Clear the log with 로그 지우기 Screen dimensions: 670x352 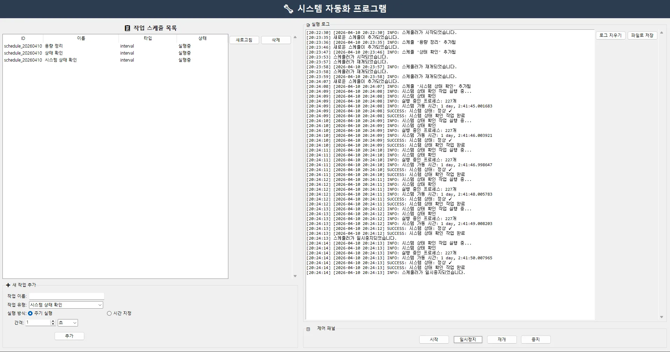tap(611, 35)
